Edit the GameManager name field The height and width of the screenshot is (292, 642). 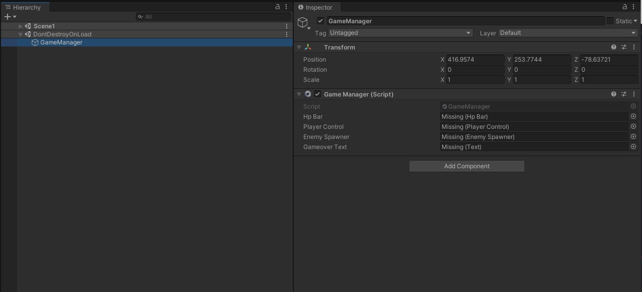pos(465,21)
